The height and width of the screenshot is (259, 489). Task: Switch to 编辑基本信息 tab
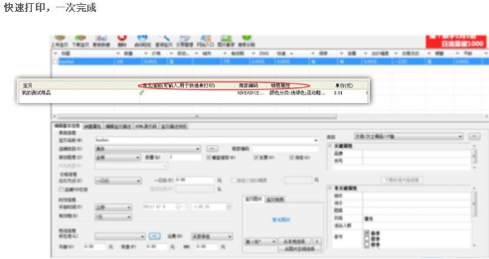click(67, 125)
